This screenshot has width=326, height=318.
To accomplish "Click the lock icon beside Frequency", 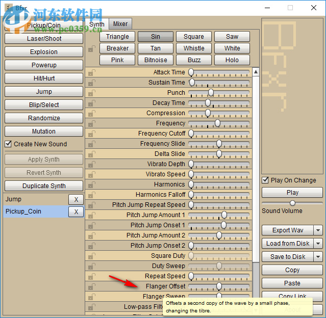I will [x=92, y=124].
